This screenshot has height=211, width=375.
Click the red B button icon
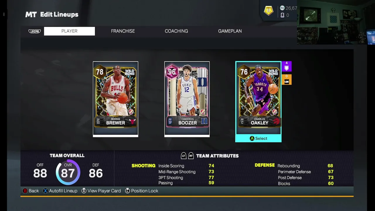[x=25, y=191]
